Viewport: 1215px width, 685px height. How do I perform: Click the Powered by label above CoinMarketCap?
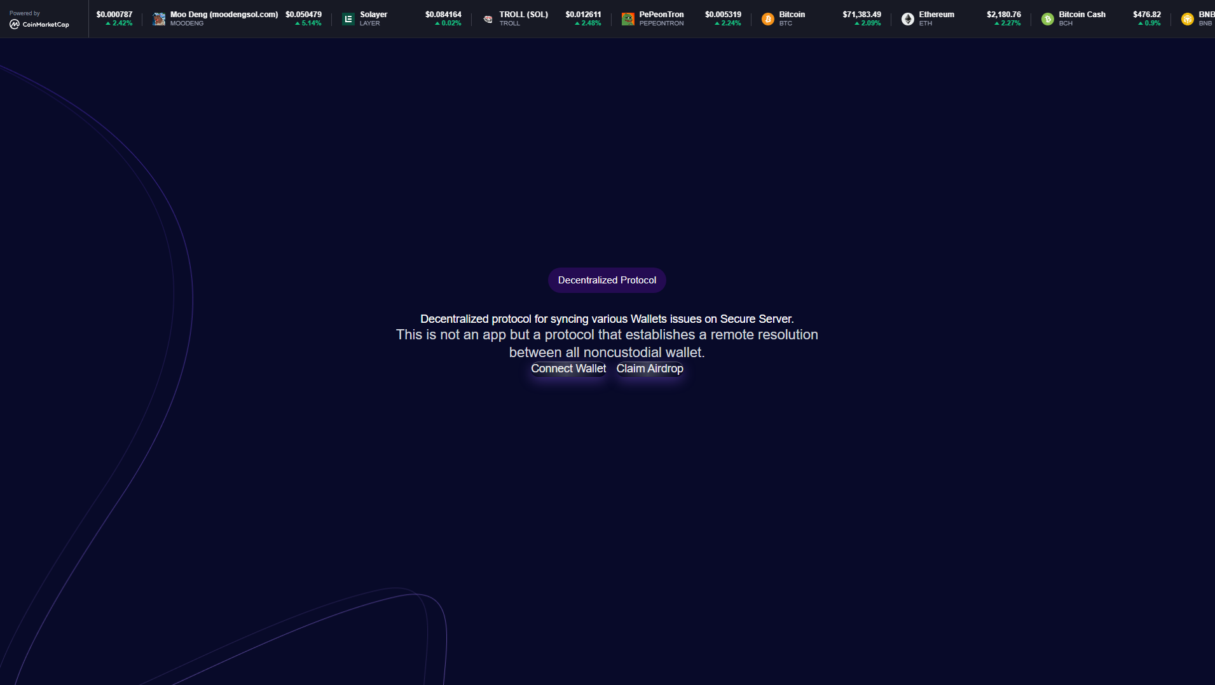pyautogui.click(x=25, y=13)
